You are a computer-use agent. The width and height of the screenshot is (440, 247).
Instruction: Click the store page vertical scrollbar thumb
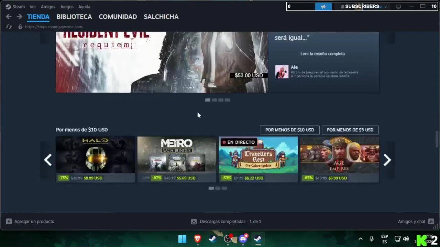(437, 139)
